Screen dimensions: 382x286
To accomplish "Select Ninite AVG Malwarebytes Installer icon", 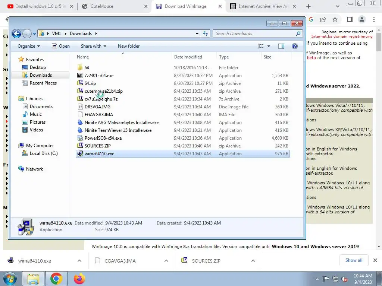I will 80,122.
